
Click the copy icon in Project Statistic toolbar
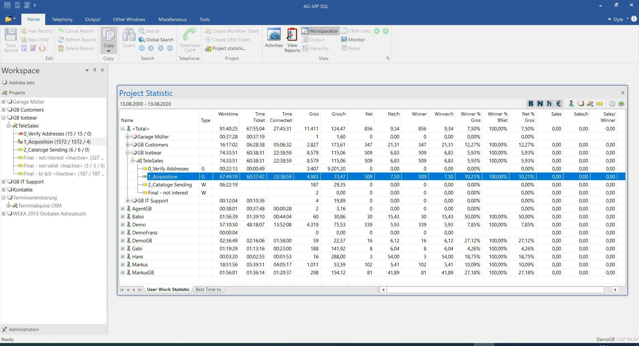pos(612,104)
